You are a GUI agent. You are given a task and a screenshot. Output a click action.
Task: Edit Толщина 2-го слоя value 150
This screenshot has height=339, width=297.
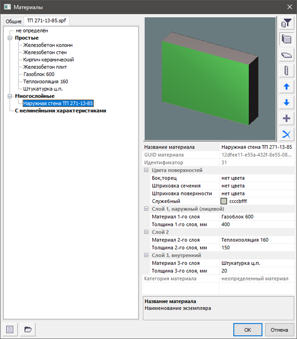point(257,248)
